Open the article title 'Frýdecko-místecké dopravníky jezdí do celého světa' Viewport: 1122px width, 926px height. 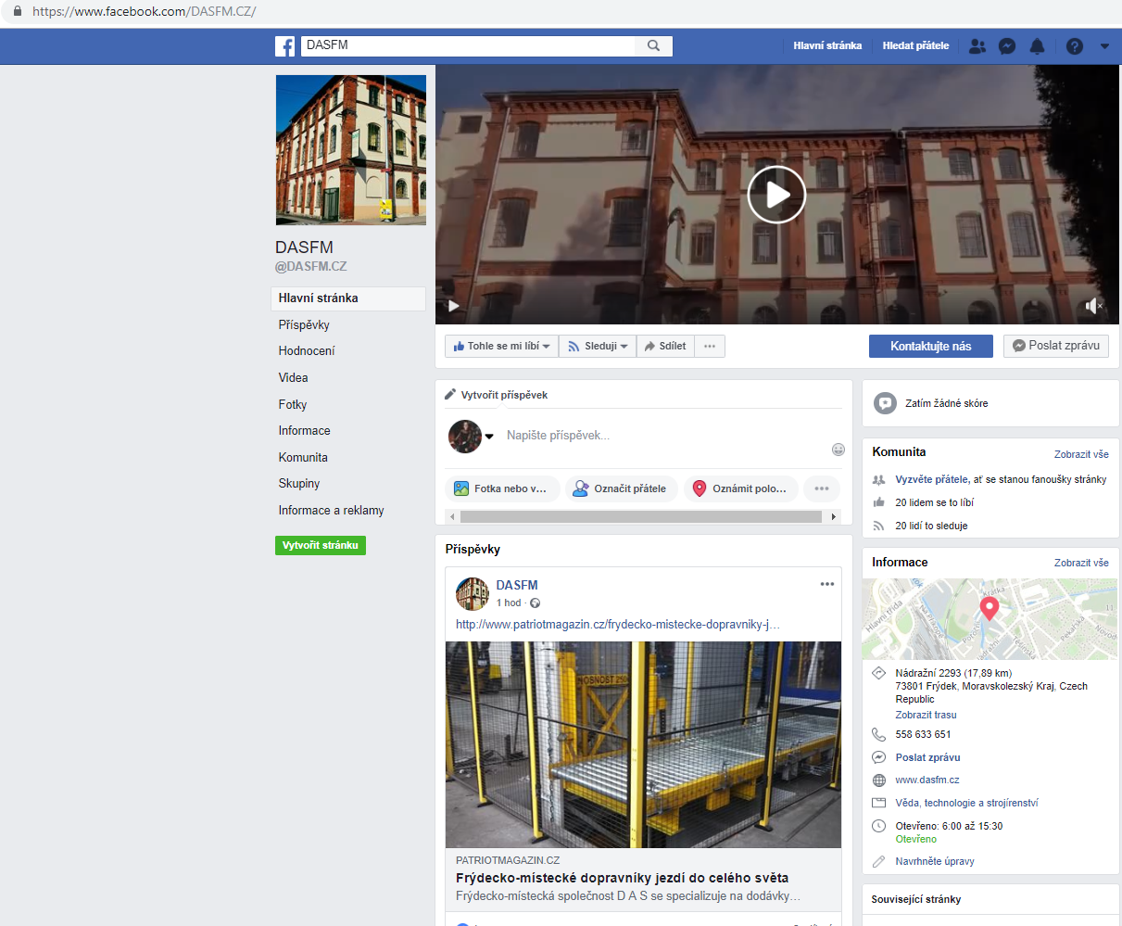click(622, 878)
